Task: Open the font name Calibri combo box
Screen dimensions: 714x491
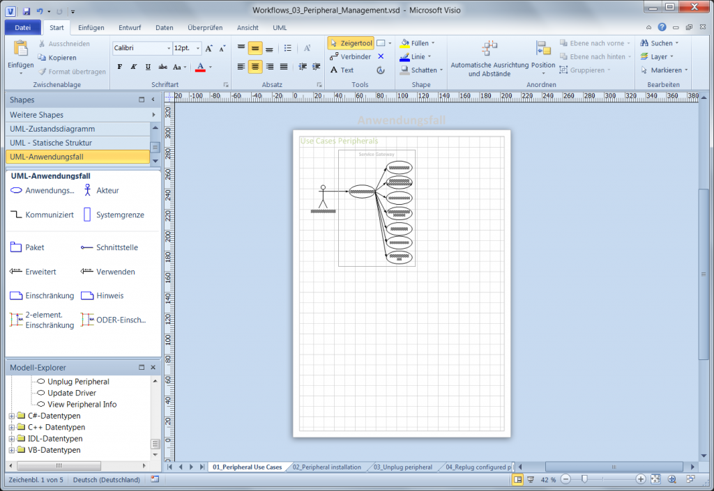Action: (142, 48)
